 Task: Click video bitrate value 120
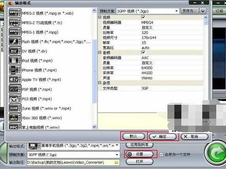click(x=145, y=33)
